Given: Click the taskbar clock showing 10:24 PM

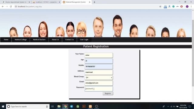Looking at the screenshot, I should coord(183,106).
